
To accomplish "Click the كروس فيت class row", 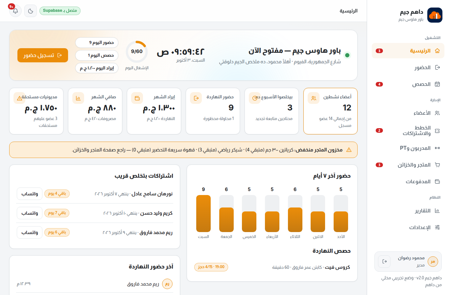I will point(272,267).
